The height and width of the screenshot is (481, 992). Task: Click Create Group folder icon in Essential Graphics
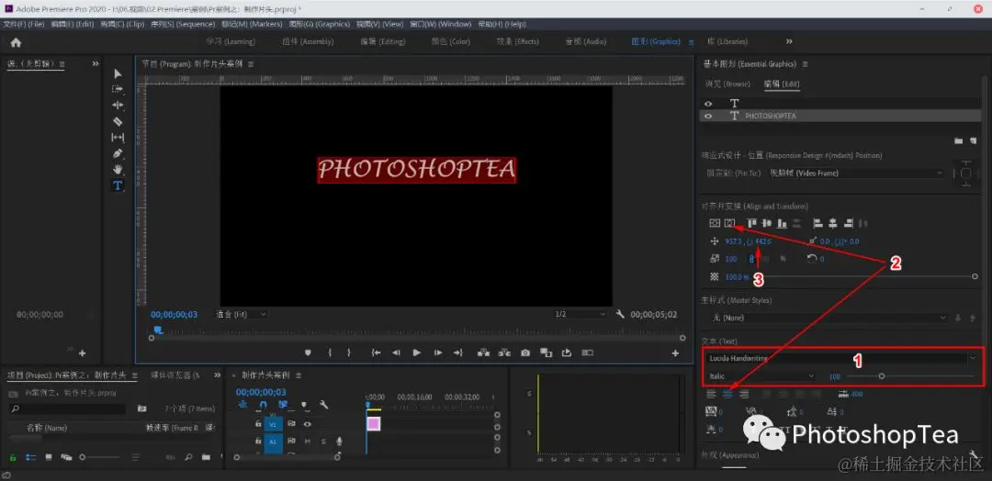click(958, 140)
